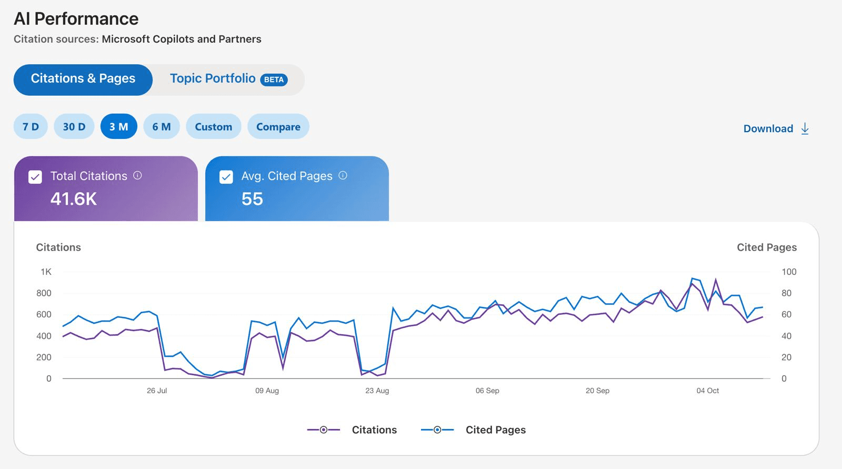This screenshot has width=842, height=469.
Task: Click the 26 Jul axis label
Action: click(x=157, y=391)
